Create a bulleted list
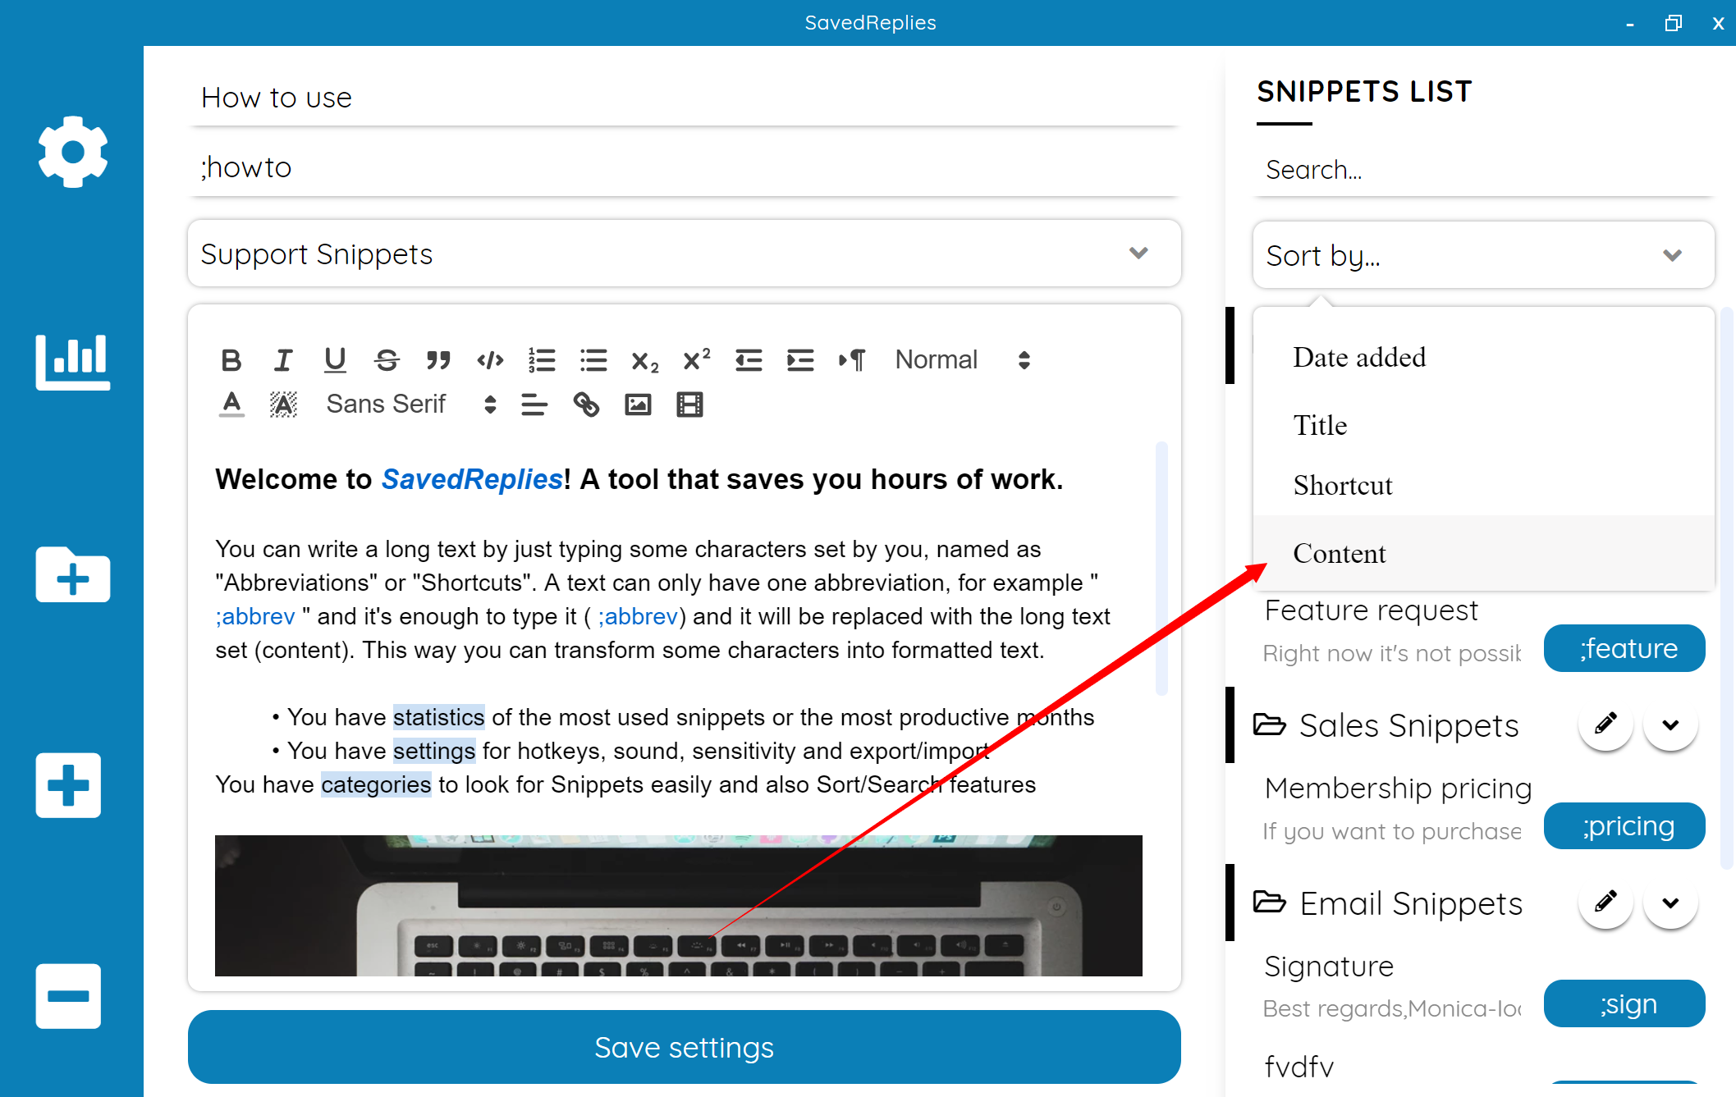 tap(593, 360)
